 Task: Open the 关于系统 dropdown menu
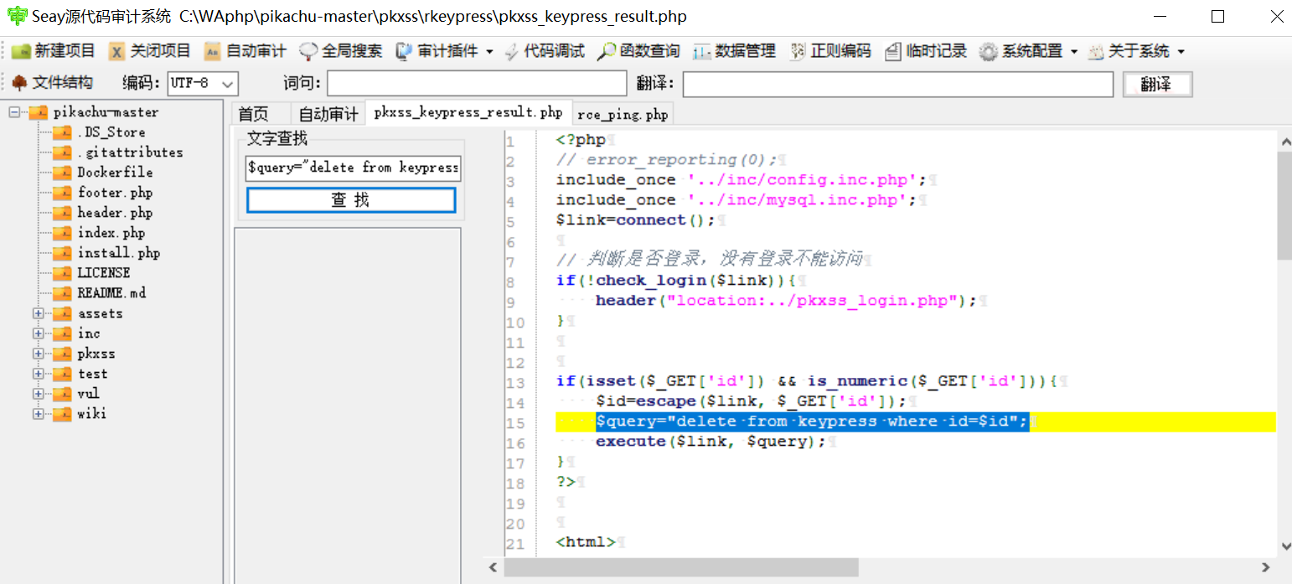(x=1181, y=52)
